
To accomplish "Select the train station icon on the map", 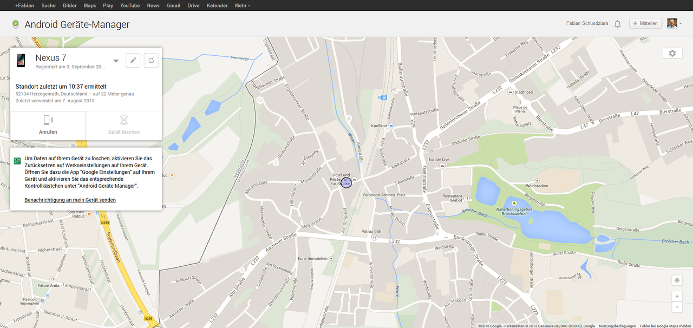I will (383, 98).
